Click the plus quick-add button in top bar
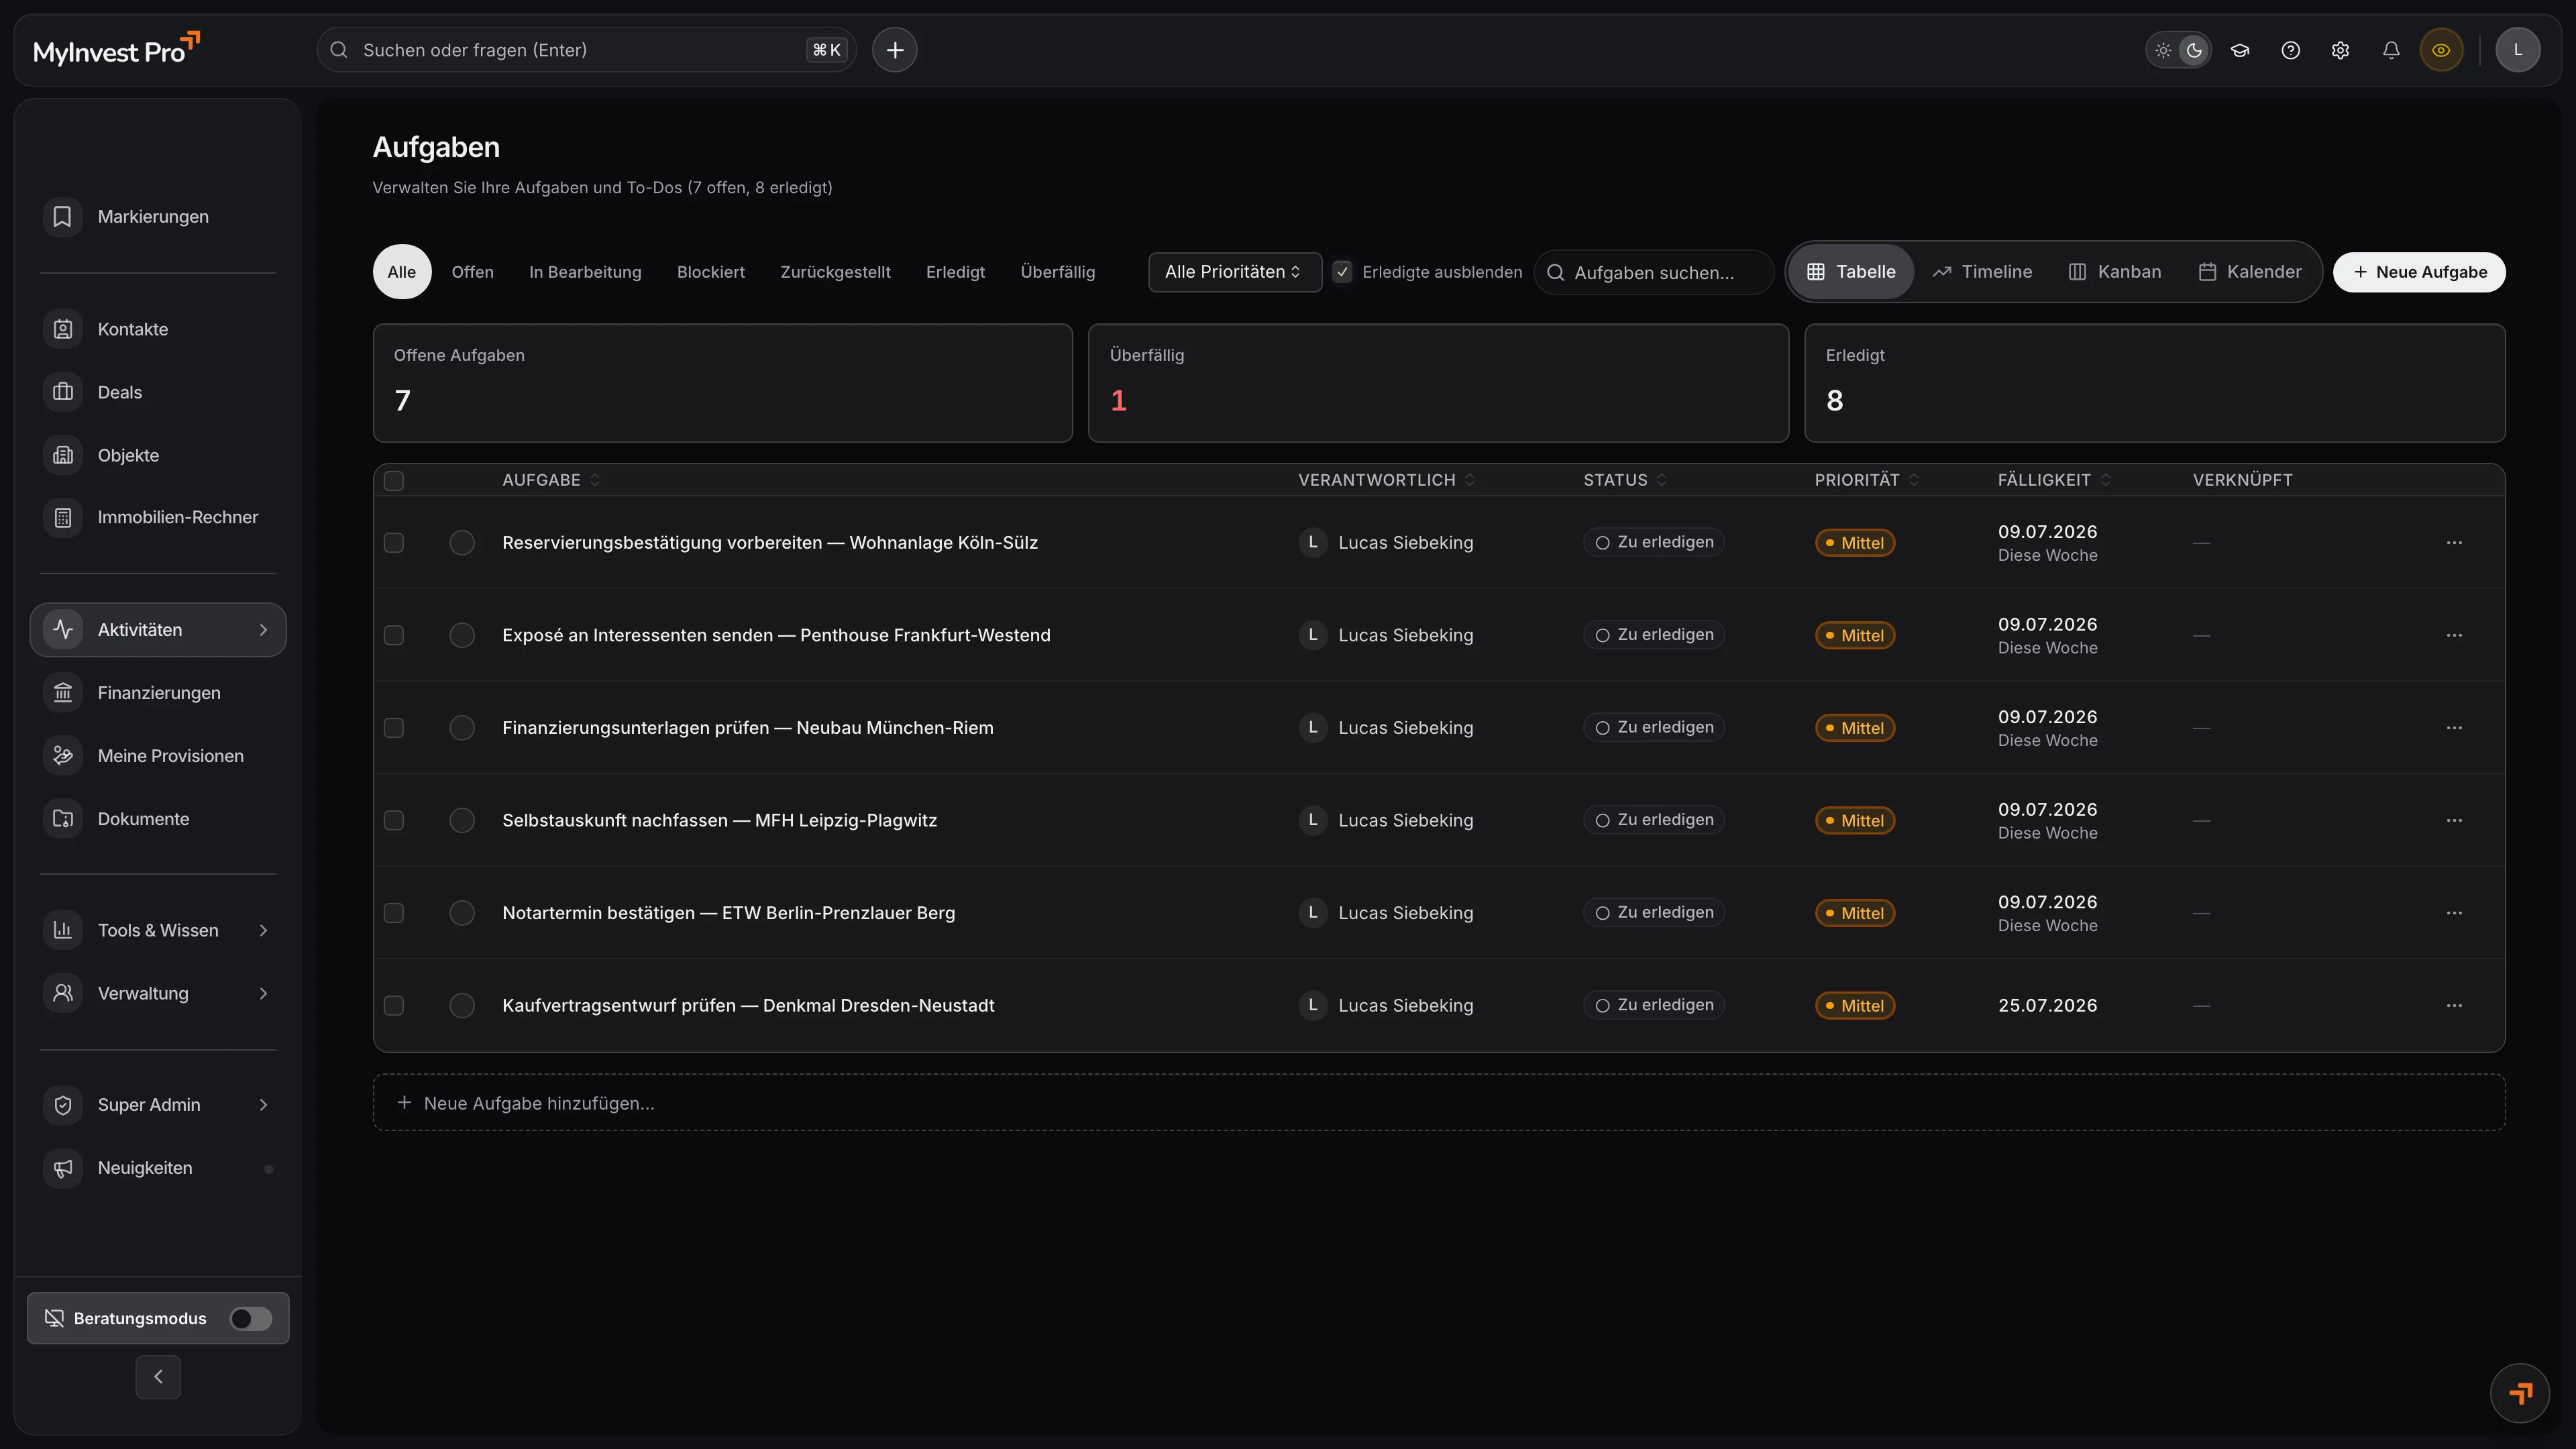The height and width of the screenshot is (1449, 2576). click(894, 50)
